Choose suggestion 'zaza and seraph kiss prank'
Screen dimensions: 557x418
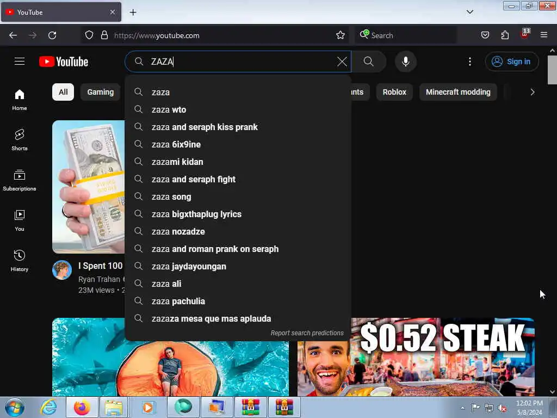click(238, 127)
